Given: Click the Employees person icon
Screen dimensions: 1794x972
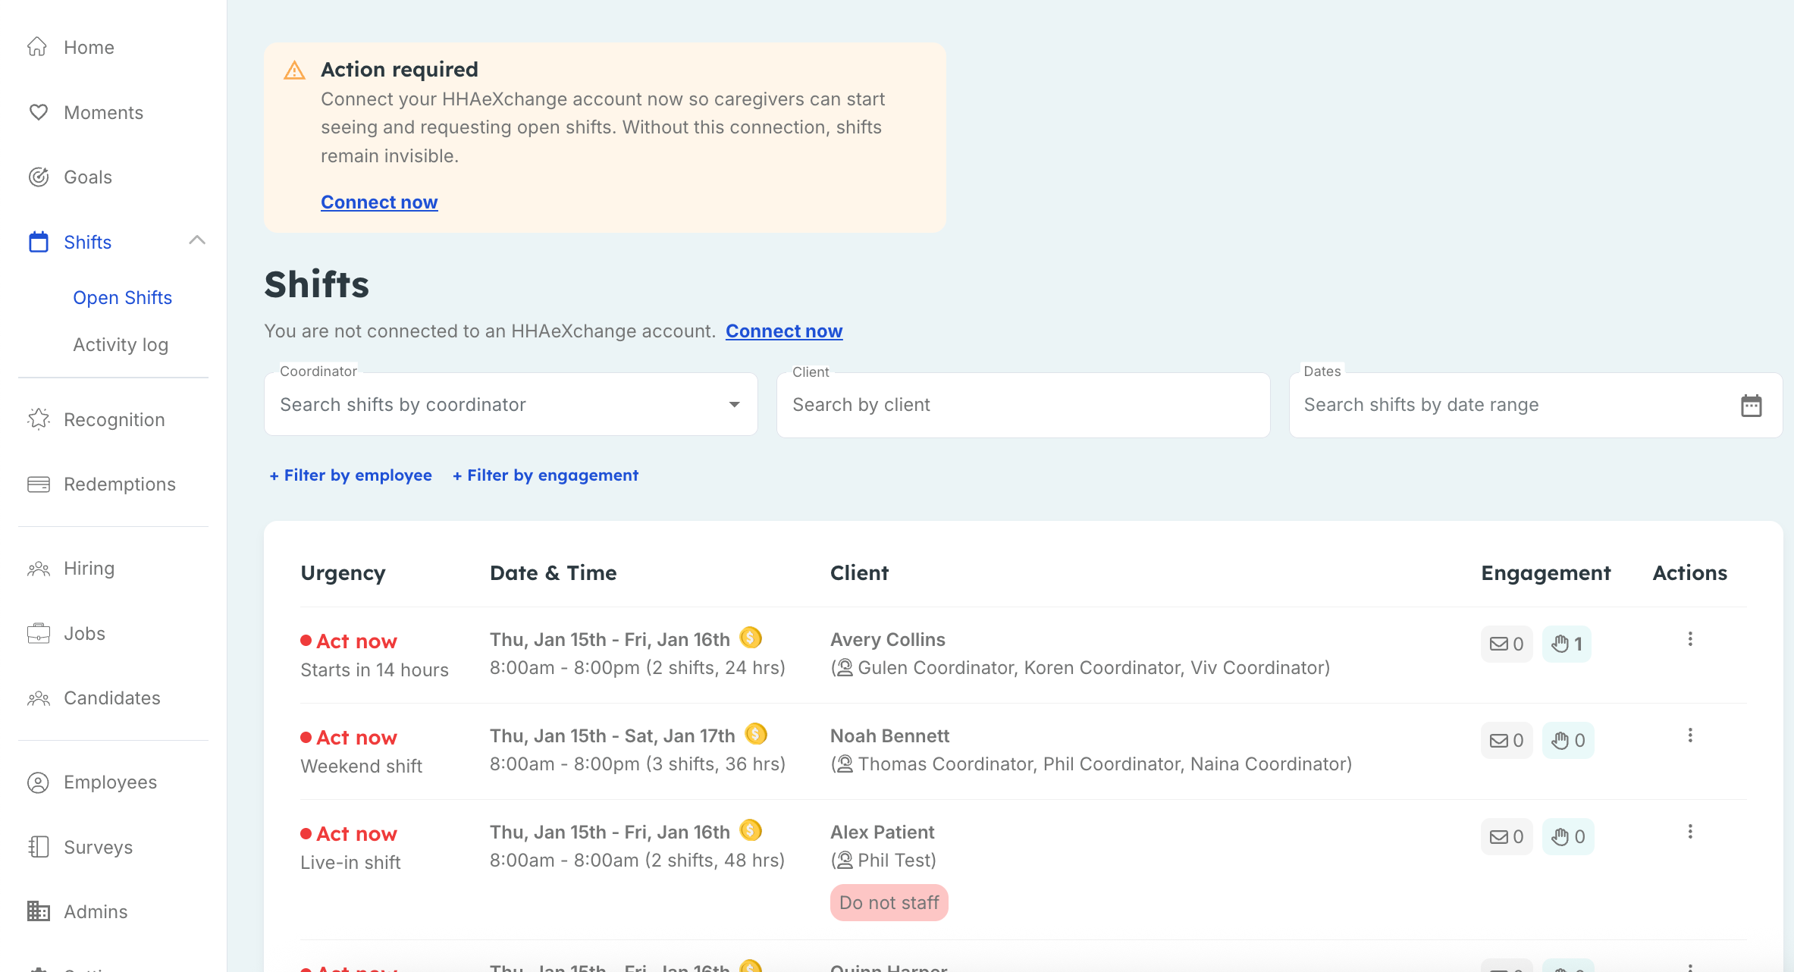Looking at the screenshot, I should coord(38,782).
